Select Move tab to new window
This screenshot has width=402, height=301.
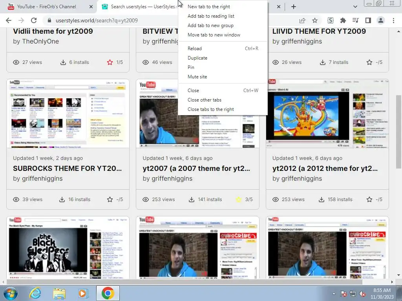214,35
